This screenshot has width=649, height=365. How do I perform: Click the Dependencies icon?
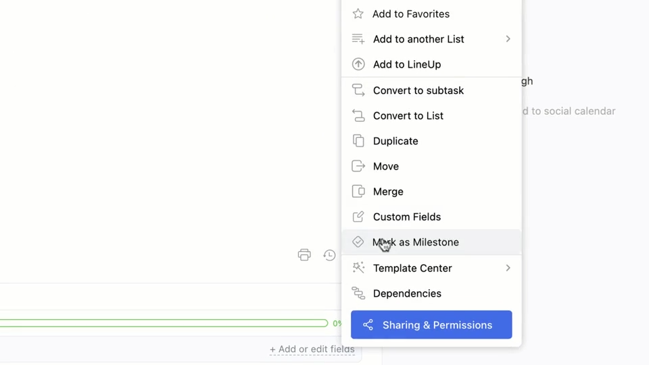(358, 293)
